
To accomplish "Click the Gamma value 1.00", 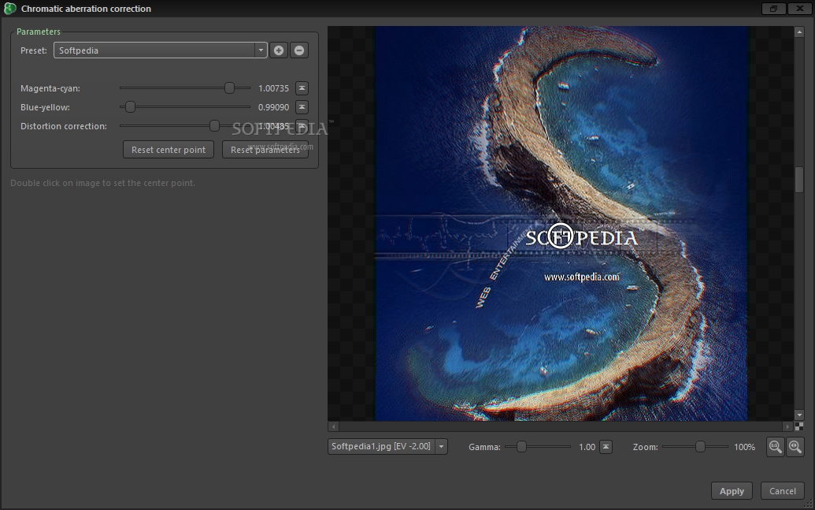I will (587, 447).
